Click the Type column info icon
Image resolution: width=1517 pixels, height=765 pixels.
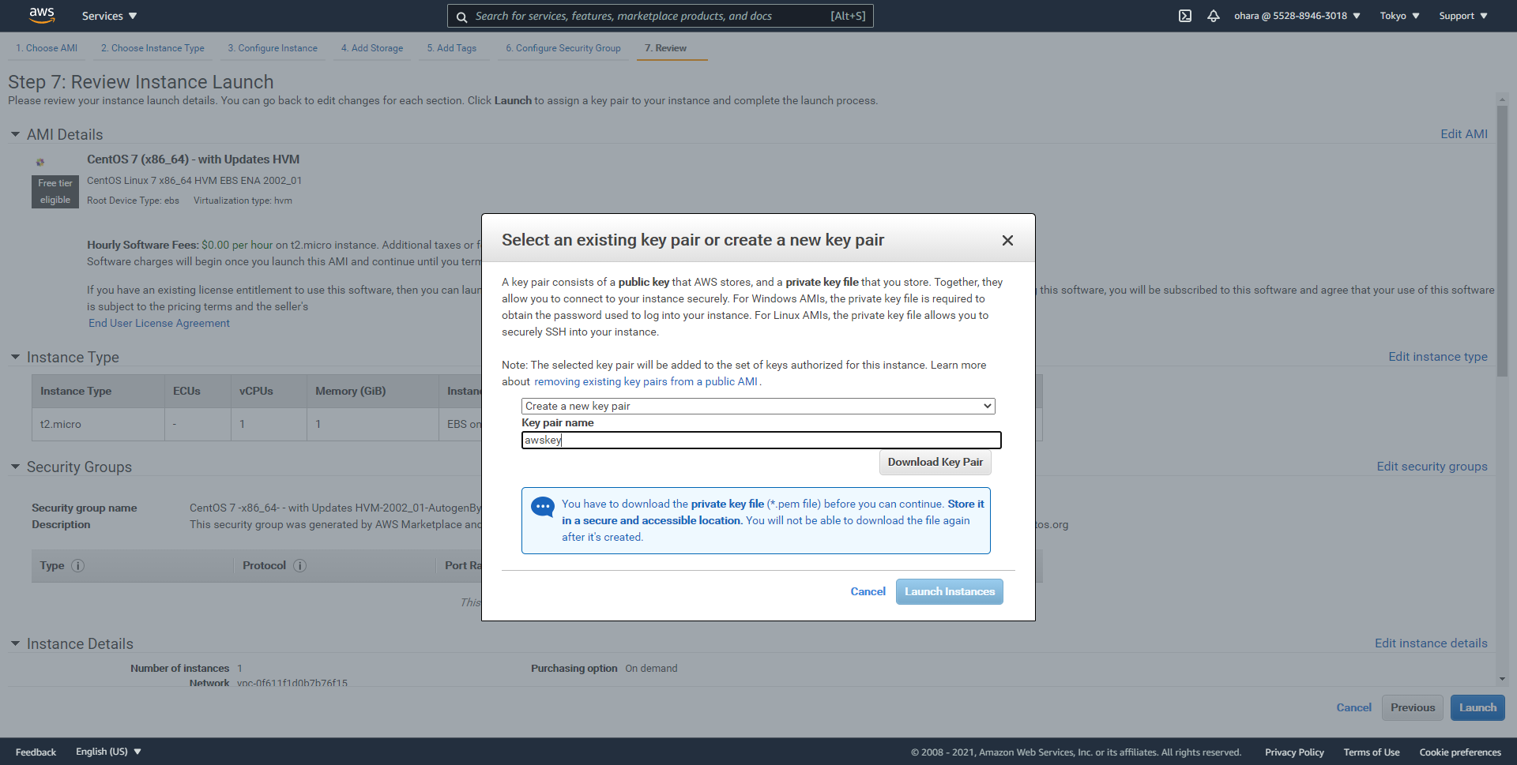click(78, 565)
